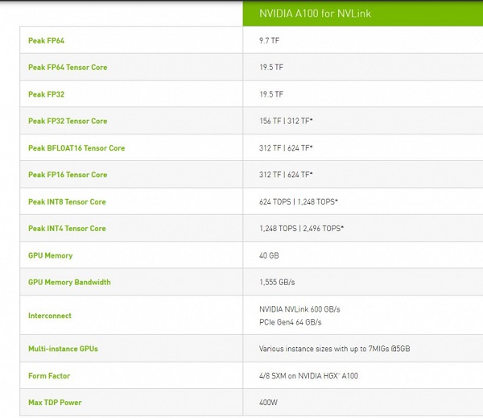Image resolution: width=483 pixels, height=418 pixels.
Task: Click the PCIe Gen4 64 GB/s text
Action: point(290,322)
